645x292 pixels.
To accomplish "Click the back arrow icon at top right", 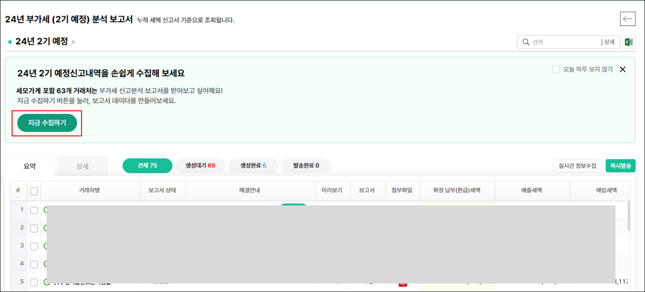I will coord(628,19).
